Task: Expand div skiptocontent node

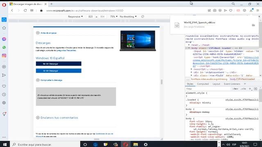Action: [192, 72]
